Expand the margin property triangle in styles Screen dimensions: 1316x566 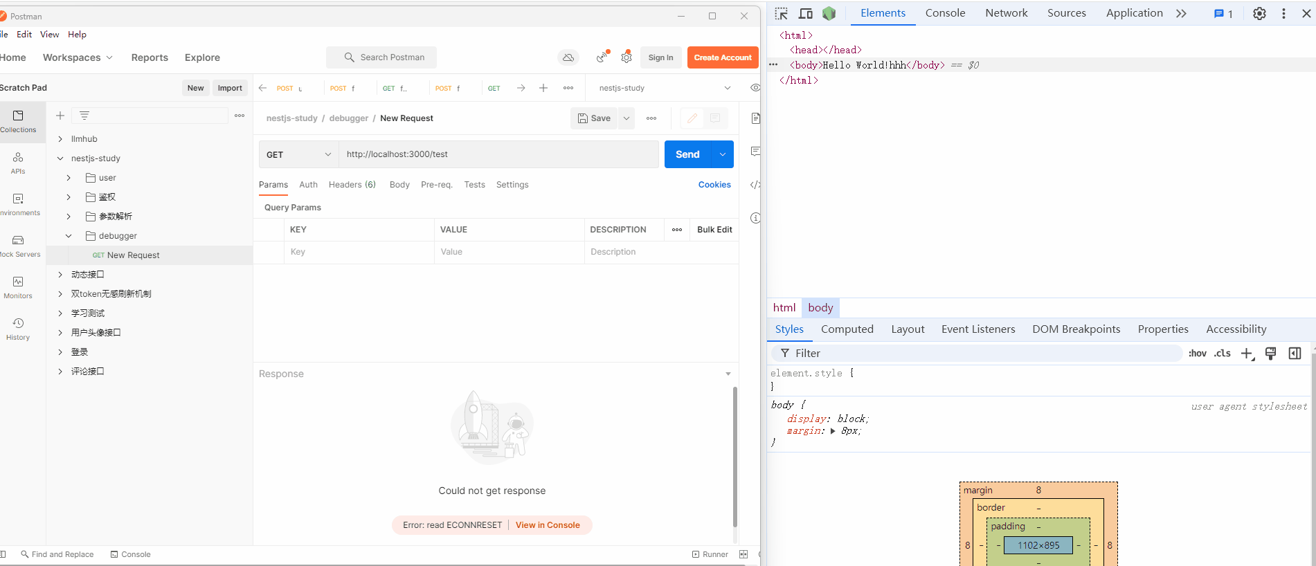coord(833,431)
